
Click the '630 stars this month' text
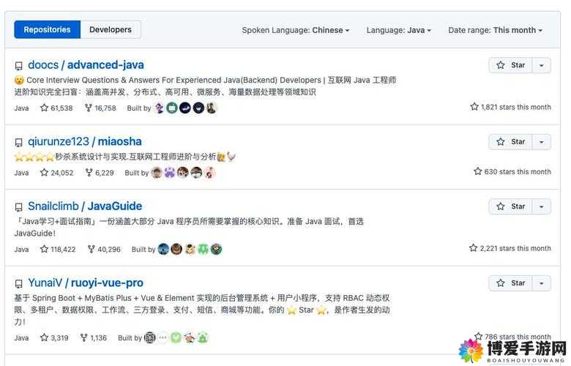tap(512, 171)
